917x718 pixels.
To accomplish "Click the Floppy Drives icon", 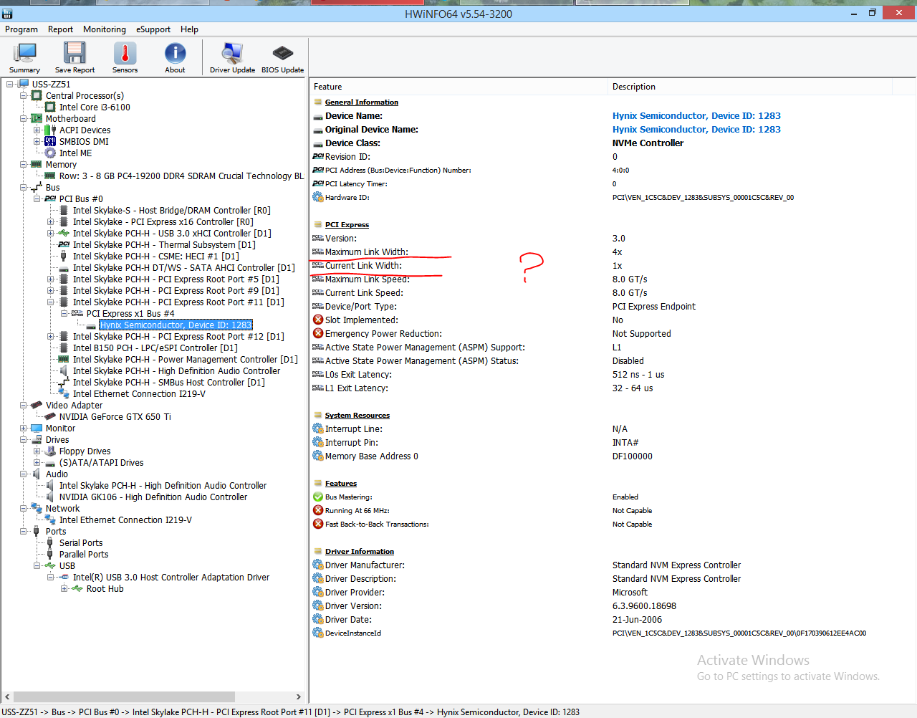I will click(50, 451).
